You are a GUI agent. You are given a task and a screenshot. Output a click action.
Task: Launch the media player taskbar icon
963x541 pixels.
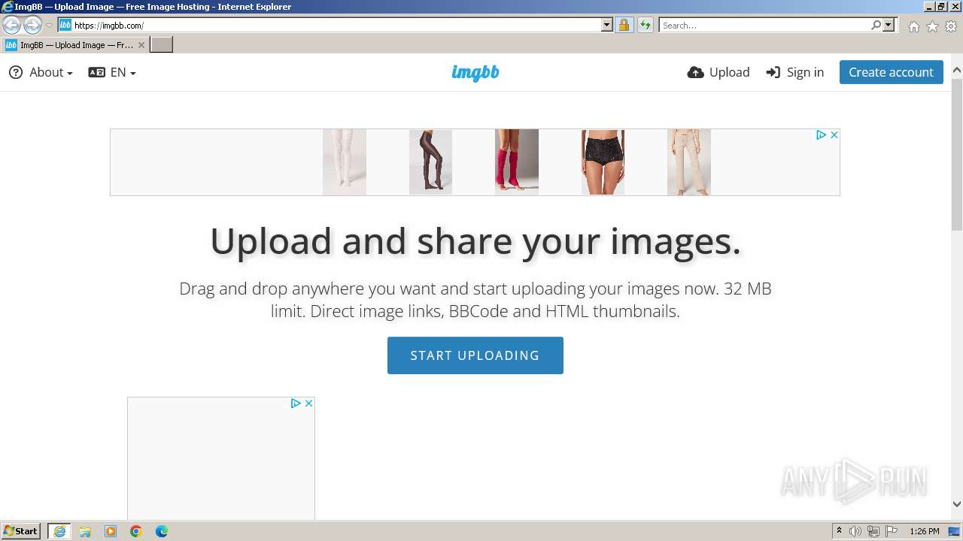coord(111,531)
